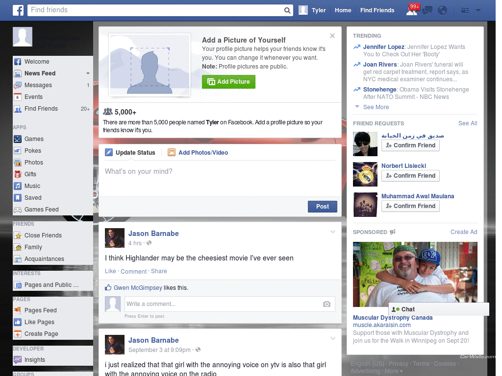This screenshot has height=376, width=502.
Task: Click the Gifts app icon
Action: click(18, 174)
